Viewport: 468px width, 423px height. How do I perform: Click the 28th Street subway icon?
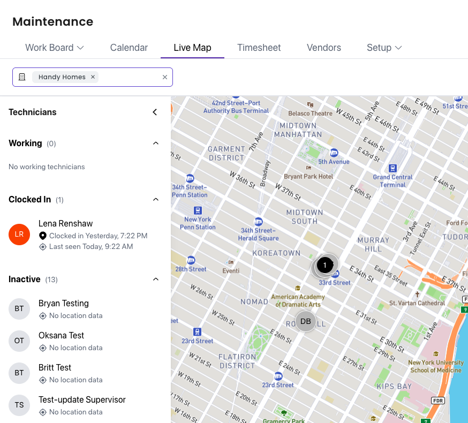click(x=191, y=260)
